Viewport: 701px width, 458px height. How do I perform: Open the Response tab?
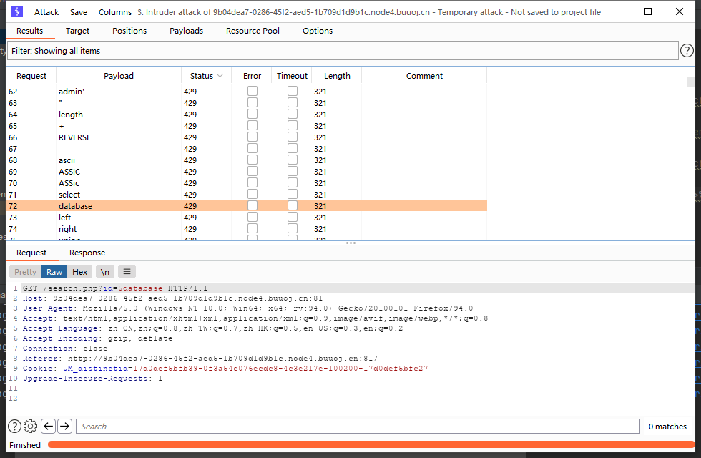tap(87, 253)
